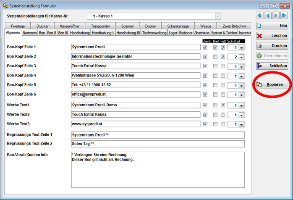Click the Neu button
The width and height of the screenshot is (293, 200).
(272, 26)
